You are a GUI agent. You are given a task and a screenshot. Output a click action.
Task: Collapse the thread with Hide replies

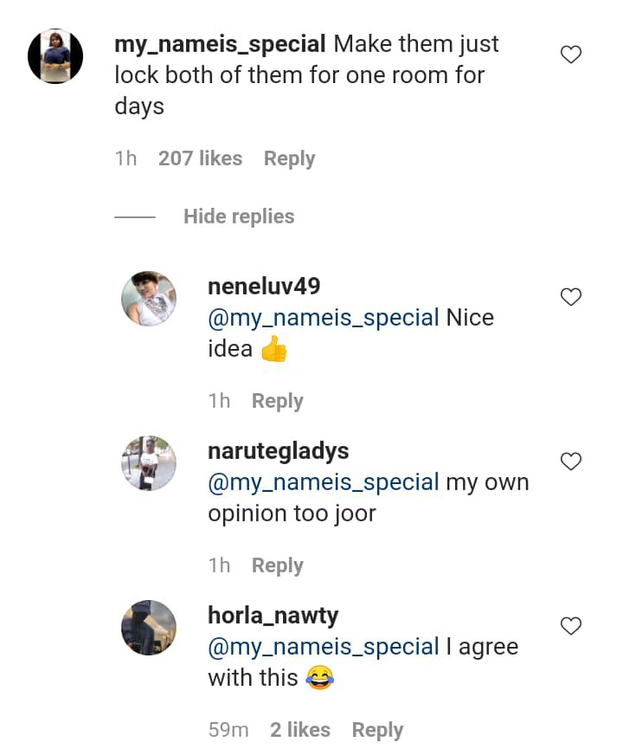coord(239,216)
